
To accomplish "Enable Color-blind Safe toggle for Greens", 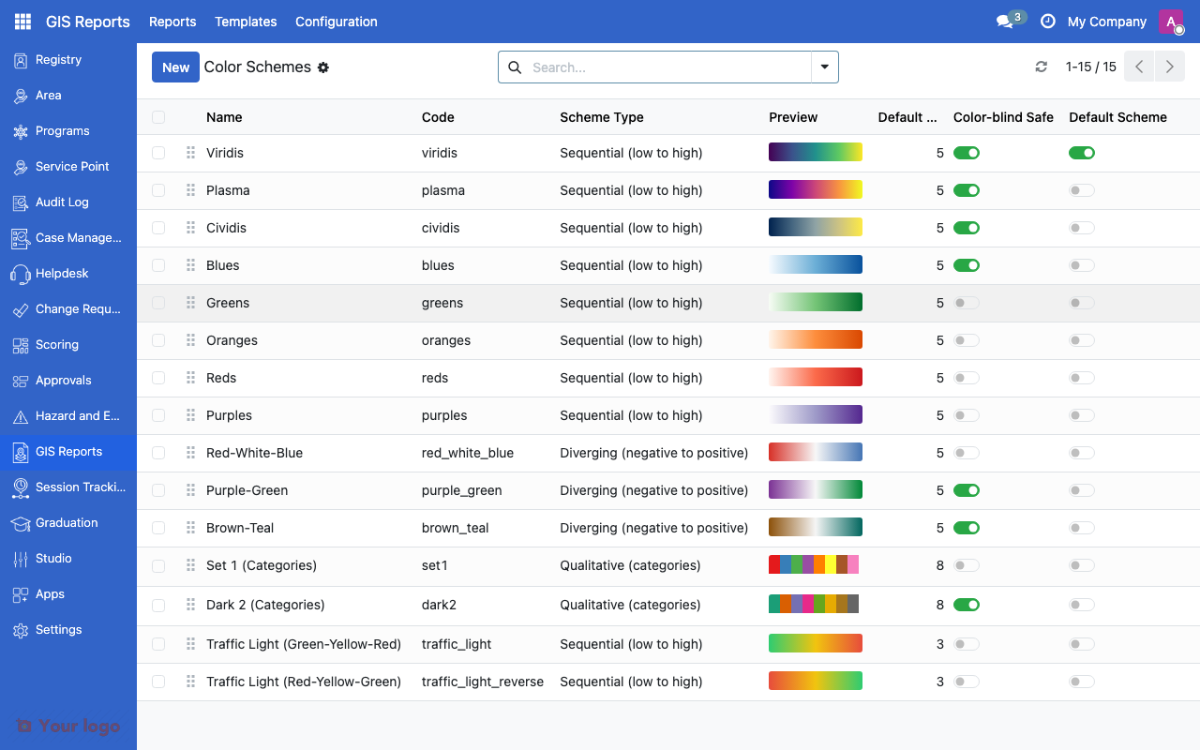I will coord(967,303).
